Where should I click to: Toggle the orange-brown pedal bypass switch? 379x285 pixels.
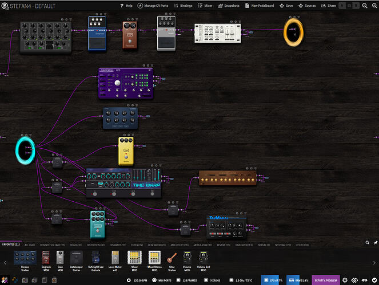130,41
